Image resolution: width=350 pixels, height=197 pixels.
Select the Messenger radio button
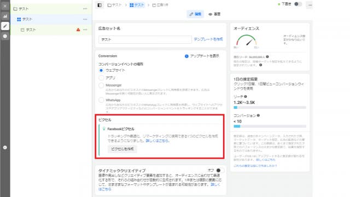pyautogui.click(x=101, y=85)
